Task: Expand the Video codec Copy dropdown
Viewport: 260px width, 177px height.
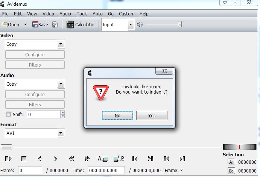Action: point(61,44)
